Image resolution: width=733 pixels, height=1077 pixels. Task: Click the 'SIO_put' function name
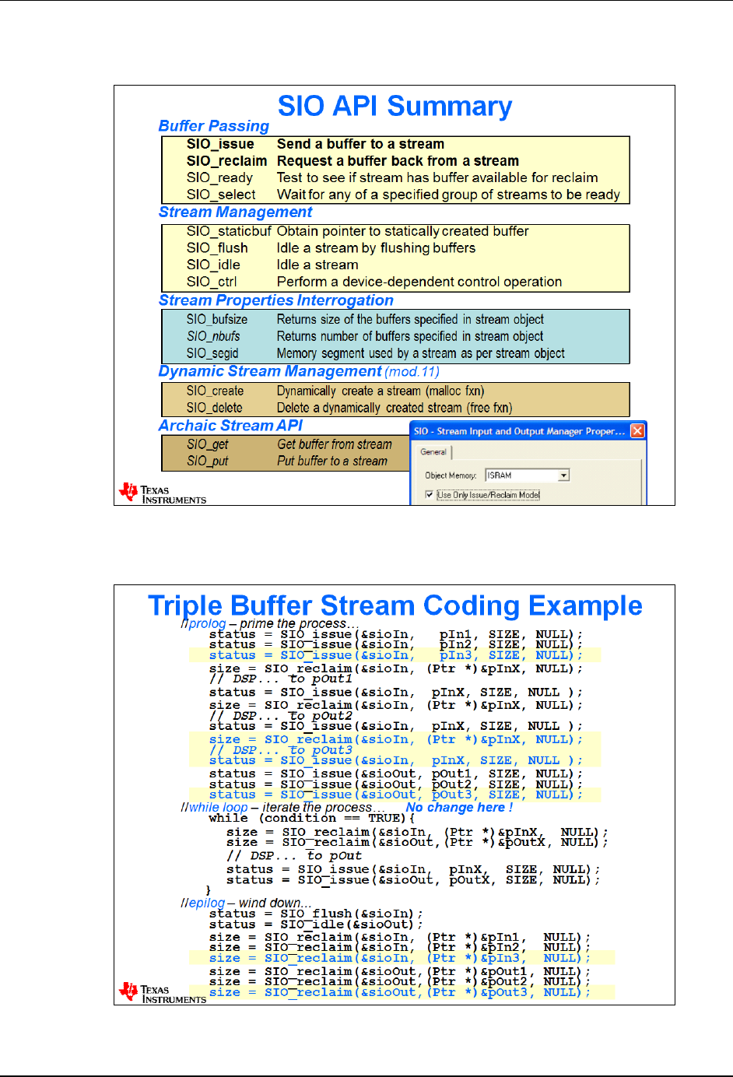click(208, 461)
